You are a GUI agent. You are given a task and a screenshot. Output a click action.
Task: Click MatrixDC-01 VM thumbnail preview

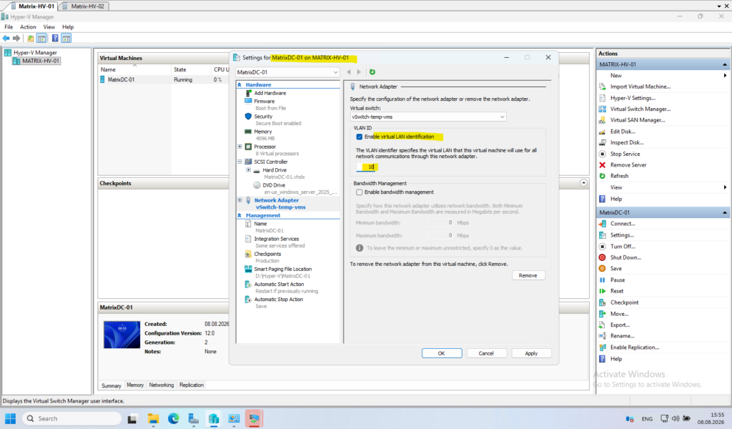pos(122,335)
